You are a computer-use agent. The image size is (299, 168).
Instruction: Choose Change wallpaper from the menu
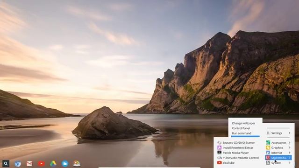tap(243, 123)
